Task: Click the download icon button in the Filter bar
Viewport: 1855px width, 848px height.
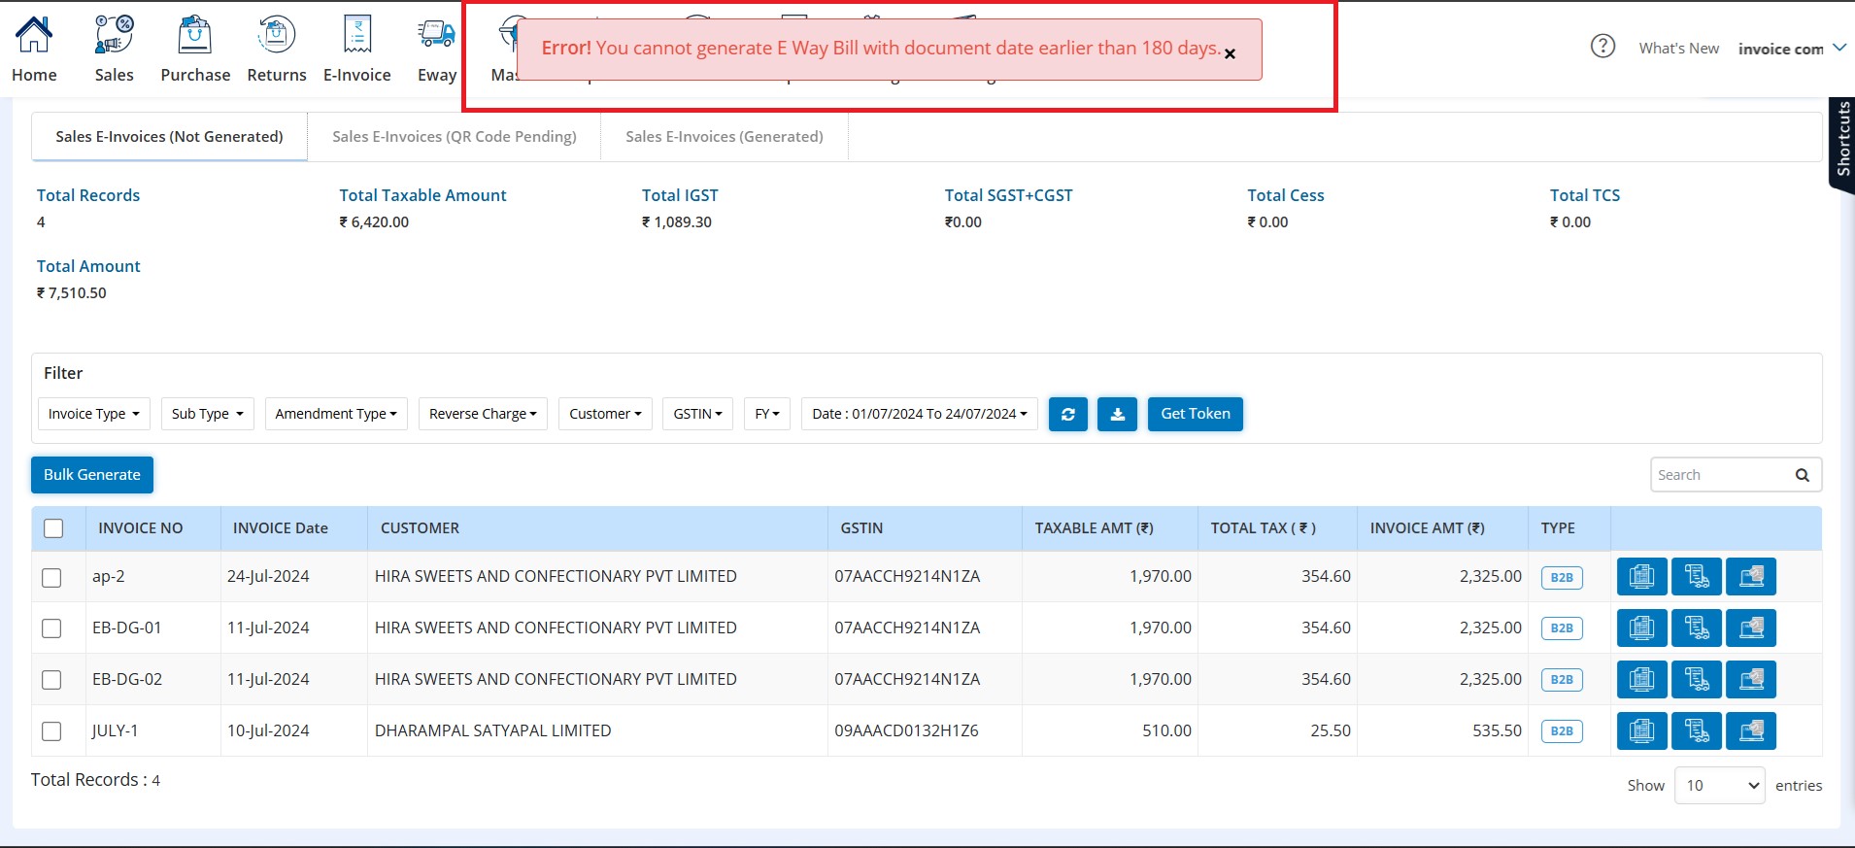Action: pyautogui.click(x=1118, y=414)
